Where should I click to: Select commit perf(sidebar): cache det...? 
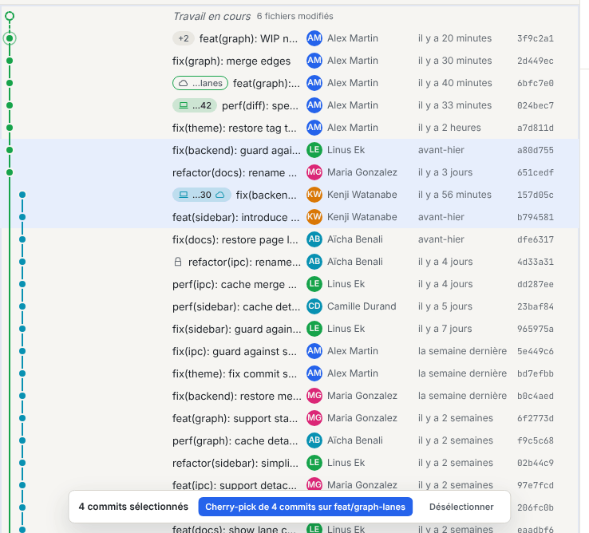236,307
